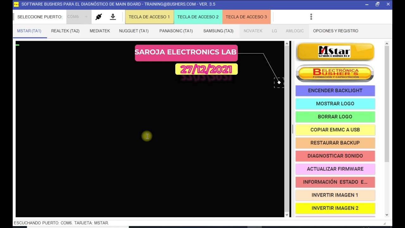
Task: Click the button panel scrollbar thumb
Action: [x=387, y=104]
